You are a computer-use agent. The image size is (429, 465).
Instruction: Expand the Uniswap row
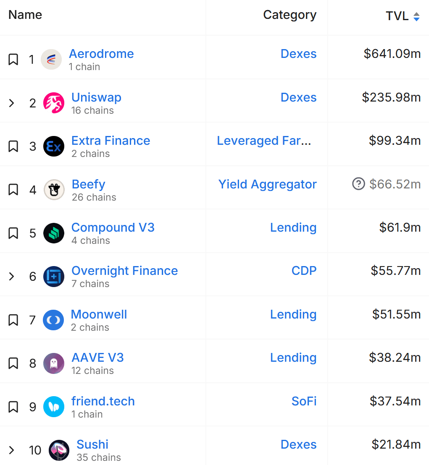12,103
